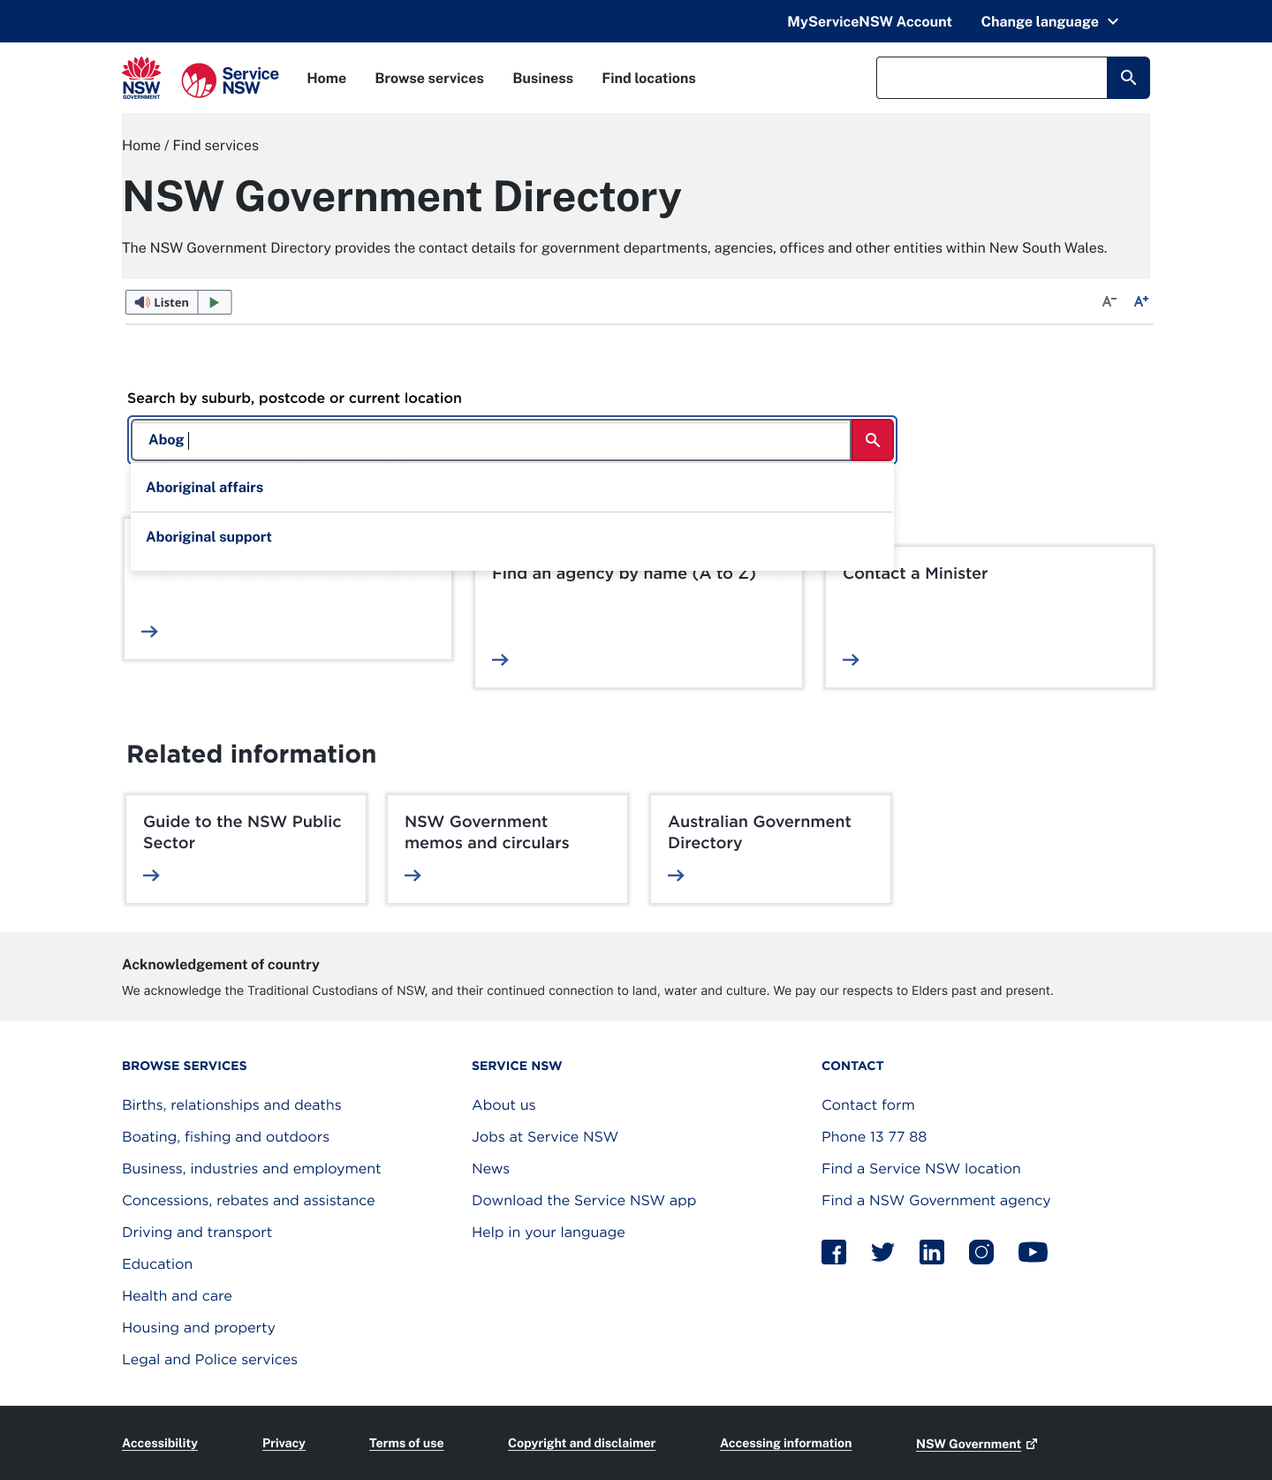Open Business, industries and employment link
Viewport: 1272px width, 1480px height.
[x=252, y=1169]
